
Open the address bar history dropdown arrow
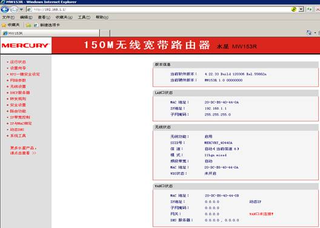[x=301, y=9]
